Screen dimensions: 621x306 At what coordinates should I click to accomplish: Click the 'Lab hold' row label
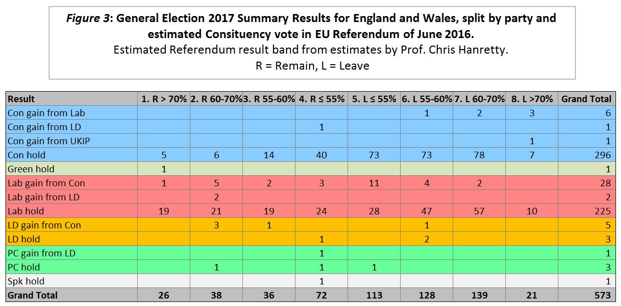pos(26,211)
